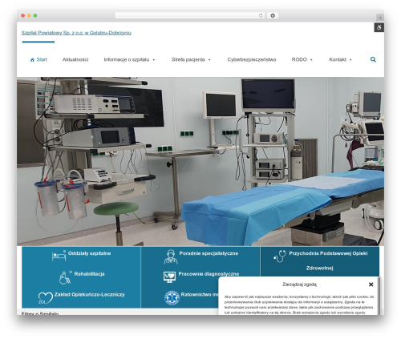Open the Aktualności menu item
This screenshot has height=339, width=401.
(75, 59)
